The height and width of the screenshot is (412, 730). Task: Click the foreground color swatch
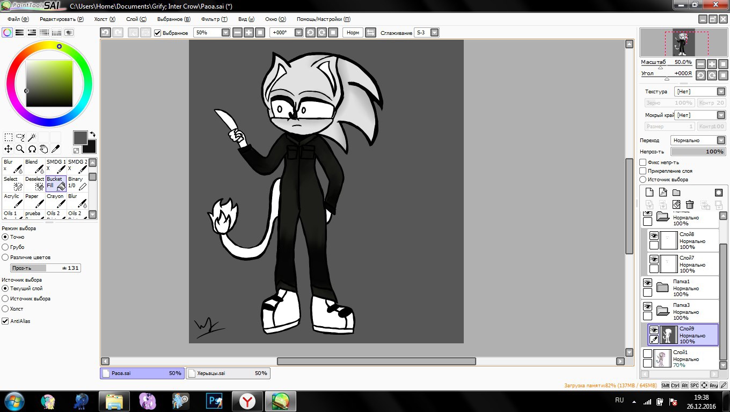pyautogui.click(x=81, y=138)
